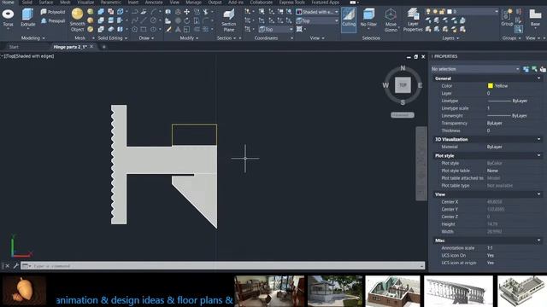This screenshot has height=307, width=547.
Task: Open new drawing tab with plus icon
Action: pyautogui.click(x=103, y=47)
